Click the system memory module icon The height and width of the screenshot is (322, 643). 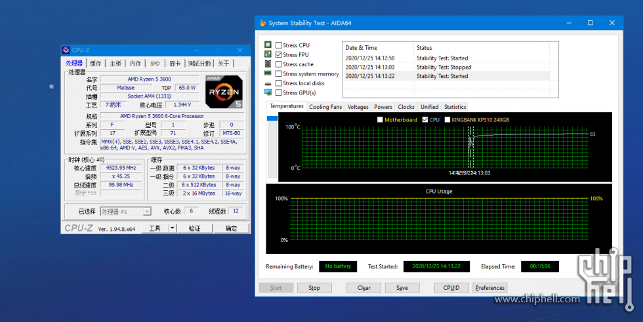pyautogui.click(x=268, y=73)
